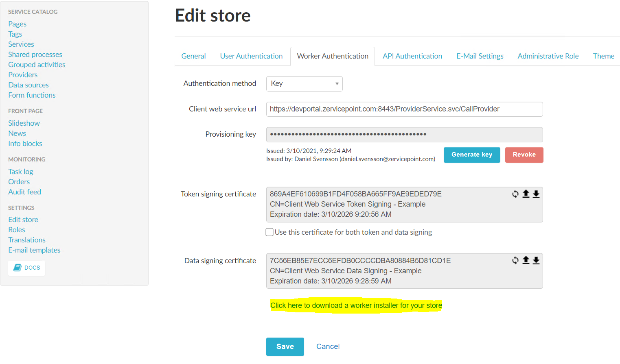This screenshot has height=364, width=620.
Task: Revoke the provisioning key
Action: pos(524,155)
